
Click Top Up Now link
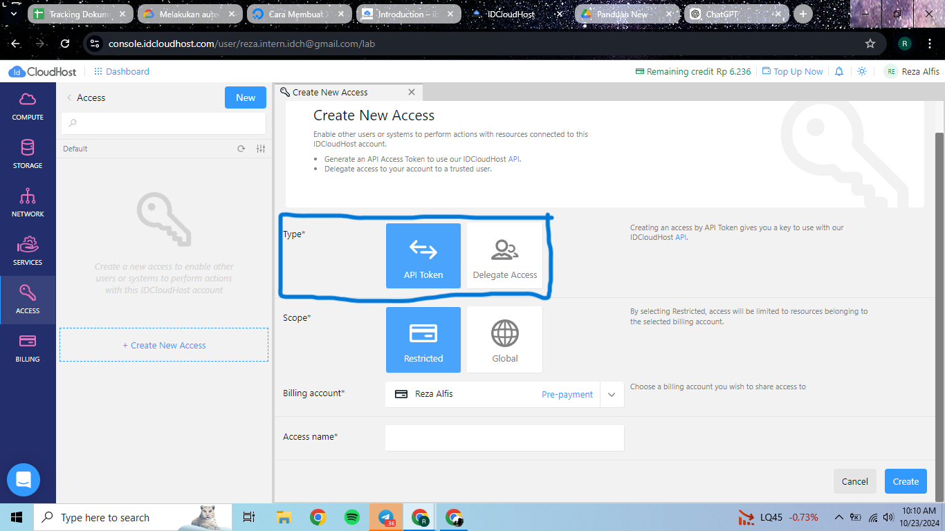click(x=793, y=71)
